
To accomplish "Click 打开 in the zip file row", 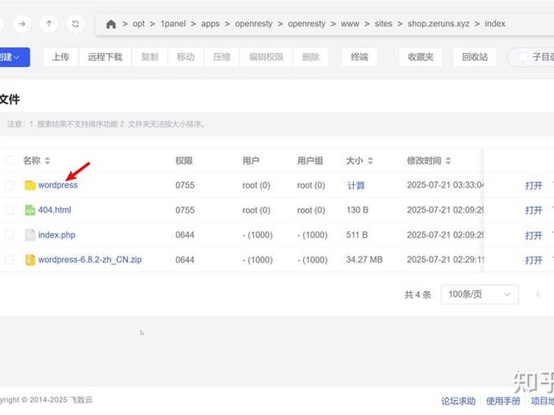I will [x=533, y=260].
